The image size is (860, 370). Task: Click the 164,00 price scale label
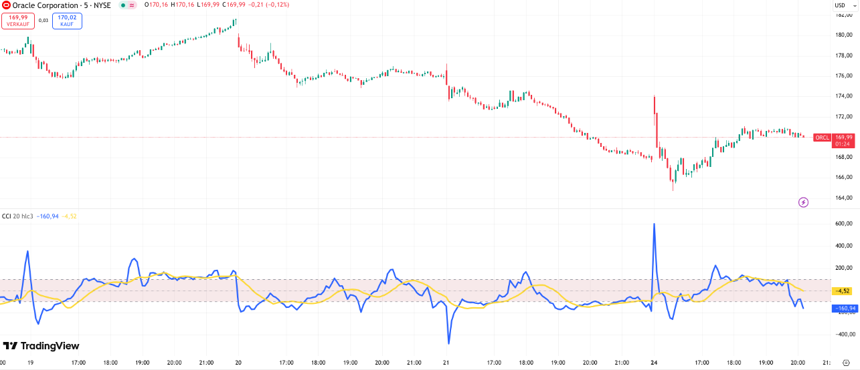[843, 198]
